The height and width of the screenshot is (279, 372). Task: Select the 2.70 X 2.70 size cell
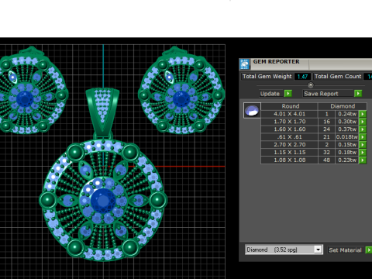coord(290,145)
